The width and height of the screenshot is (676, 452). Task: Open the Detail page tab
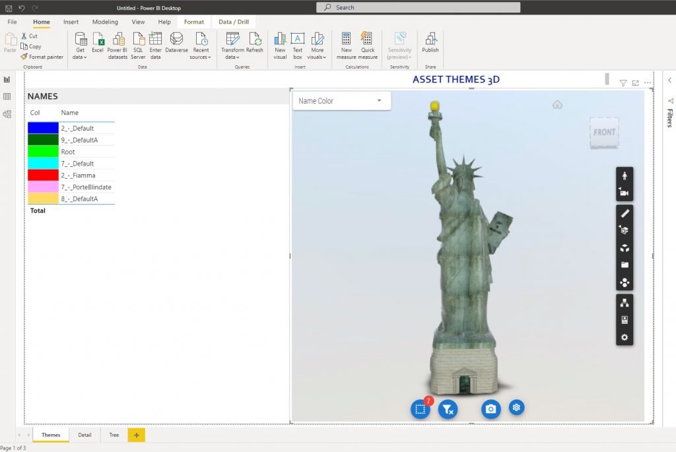84,435
